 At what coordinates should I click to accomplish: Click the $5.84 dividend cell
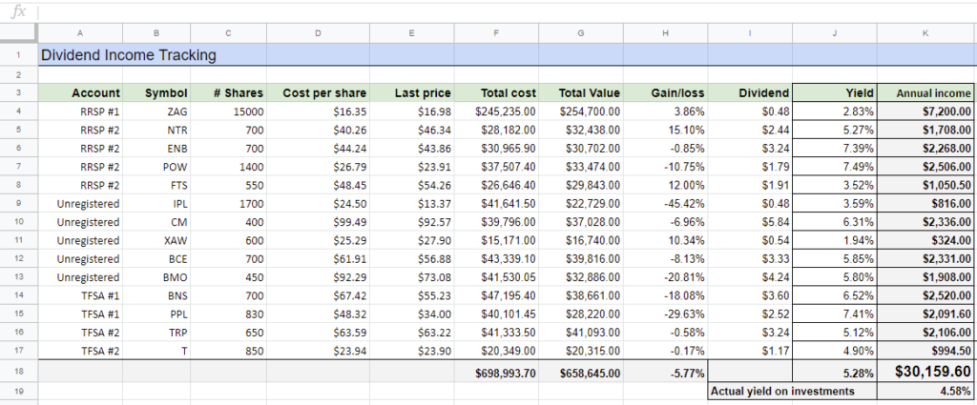pyautogui.click(x=750, y=222)
